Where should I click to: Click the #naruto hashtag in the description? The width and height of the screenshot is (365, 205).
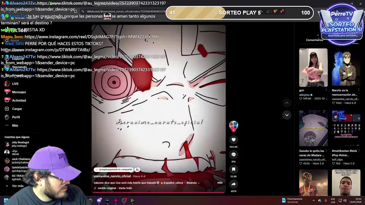click(x=192, y=183)
